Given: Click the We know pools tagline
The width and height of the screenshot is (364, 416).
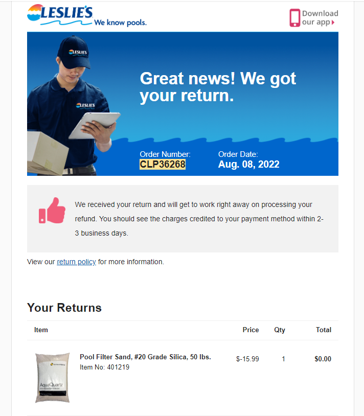Looking at the screenshot, I should coord(120,22).
